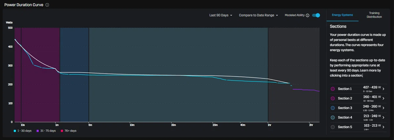This screenshot has width=394, height=140.
Task: Click the 500 label on the Watts axis
Action: (x=10, y=28)
